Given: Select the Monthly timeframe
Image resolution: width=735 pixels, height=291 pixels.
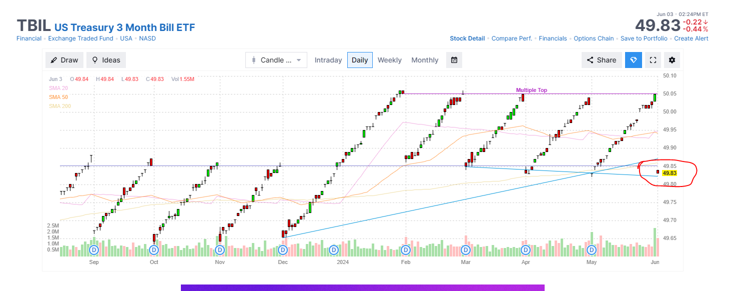Looking at the screenshot, I should [425, 60].
